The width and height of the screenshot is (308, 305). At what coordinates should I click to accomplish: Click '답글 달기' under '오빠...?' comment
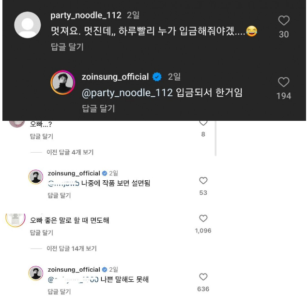[x=41, y=136]
